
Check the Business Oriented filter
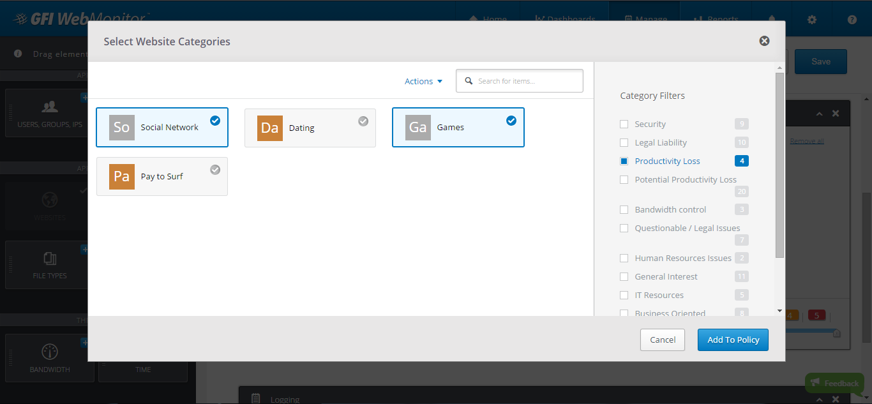coord(624,313)
